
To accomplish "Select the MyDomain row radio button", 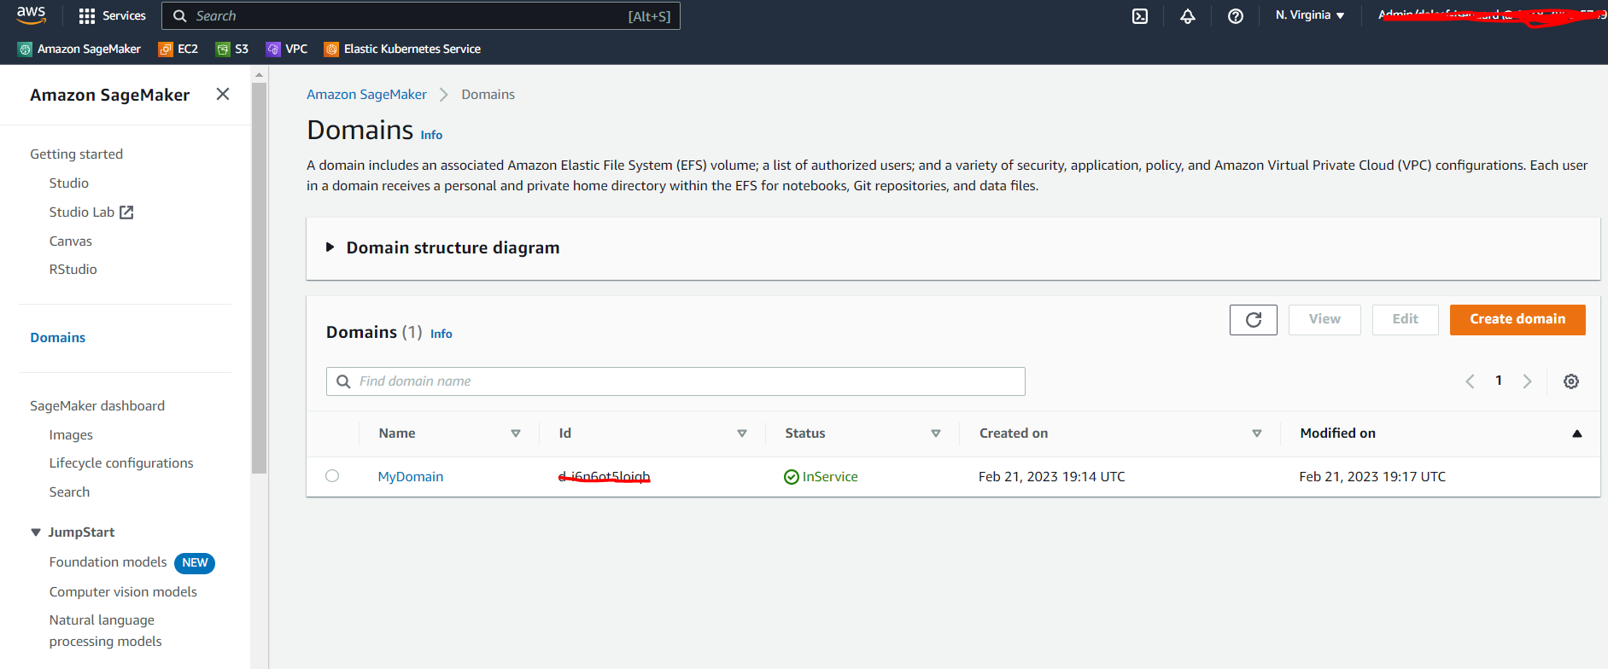I will pyautogui.click(x=332, y=476).
